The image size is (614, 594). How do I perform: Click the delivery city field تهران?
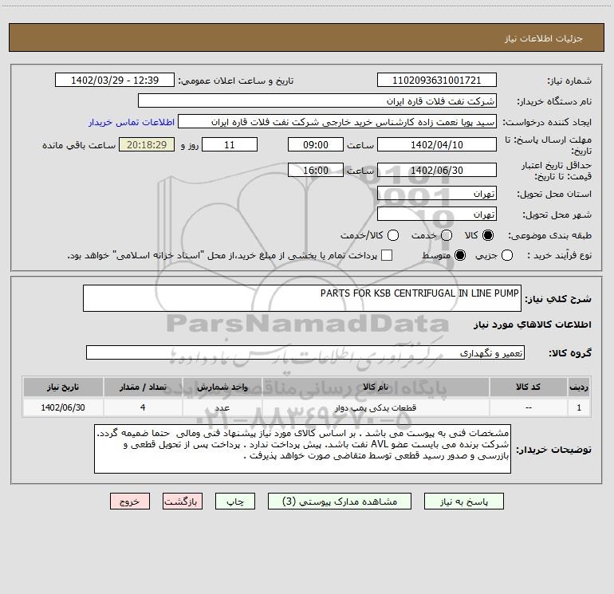click(437, 214)
